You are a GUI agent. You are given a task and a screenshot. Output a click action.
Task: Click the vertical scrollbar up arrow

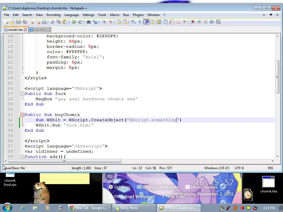[x=277, y=36]
